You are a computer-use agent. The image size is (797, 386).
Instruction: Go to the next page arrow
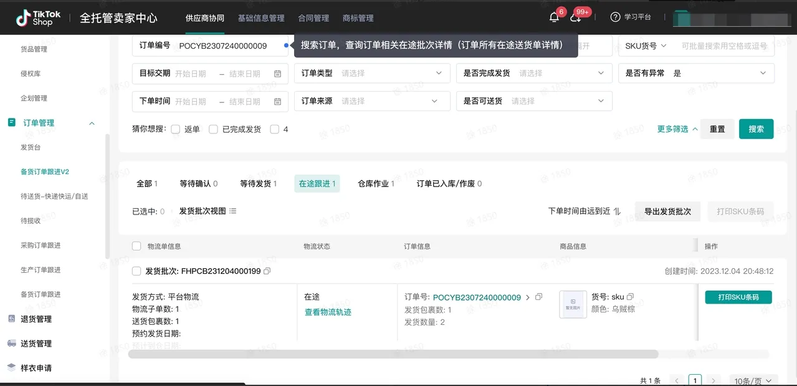[x=713, y=380]
